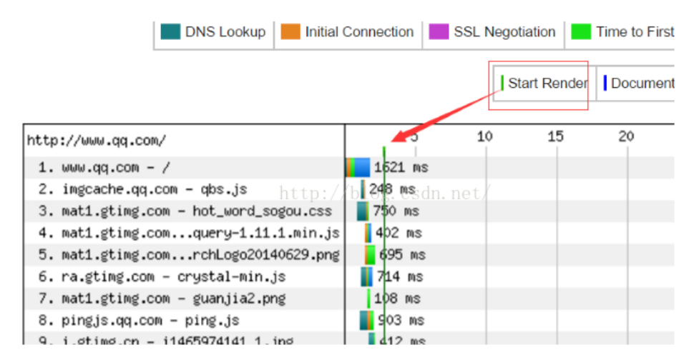689x360 pixels.
Task: Click the green Time to First swatch
Action: point(581,31)
